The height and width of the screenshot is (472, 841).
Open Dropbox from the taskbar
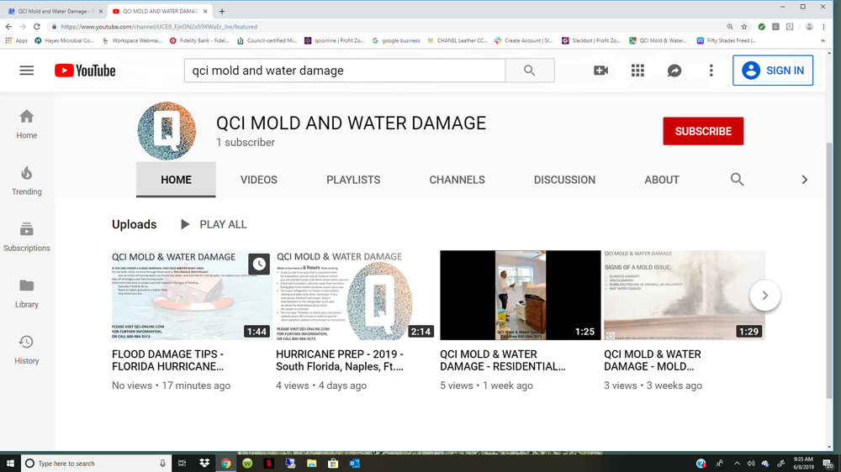[204, 464]
